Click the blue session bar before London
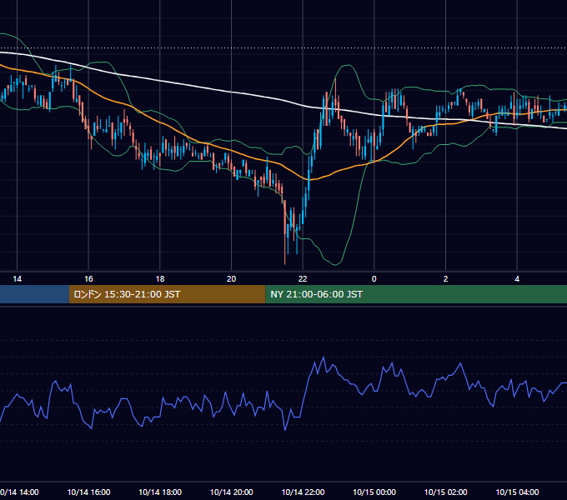Screen dimensions: 567x500 (x=34, y=294)
